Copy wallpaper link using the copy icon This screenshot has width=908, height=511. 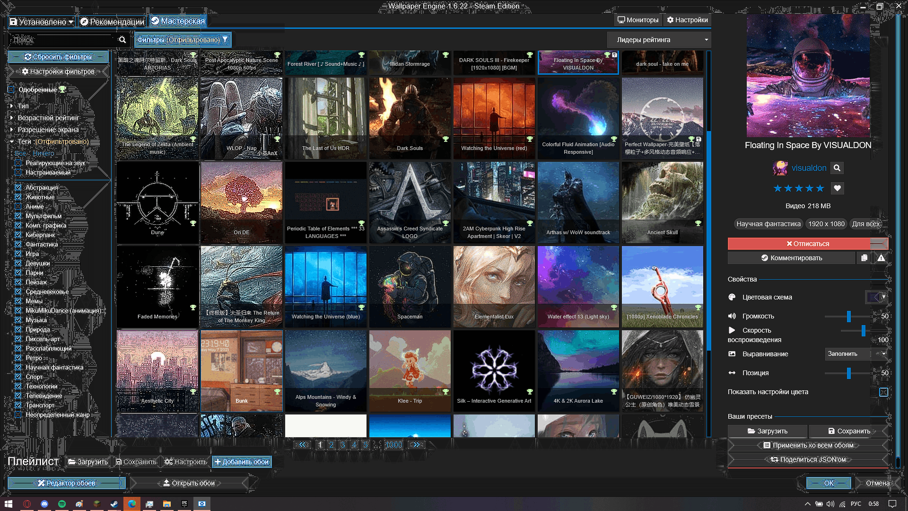coord(864,258)
